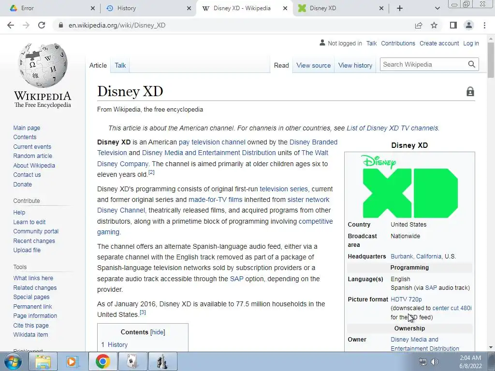Select the Read tab
The image size is (495, 371).
pyautogui.click(x=281, y=65)
